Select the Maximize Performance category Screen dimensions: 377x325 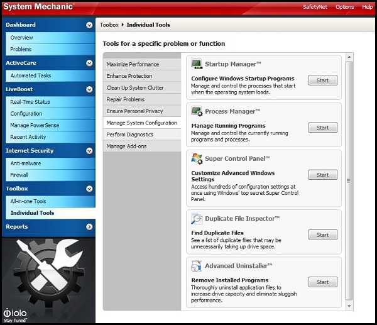coord(142,64)
